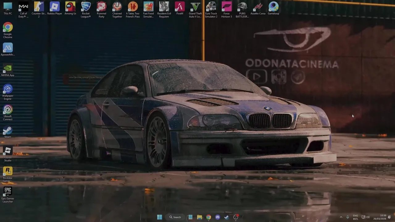Image resolution: width=395 pixels, height=222 pixels.
Task: Select Epic Games Launcher desktop icon
Action: pos(8,195)
